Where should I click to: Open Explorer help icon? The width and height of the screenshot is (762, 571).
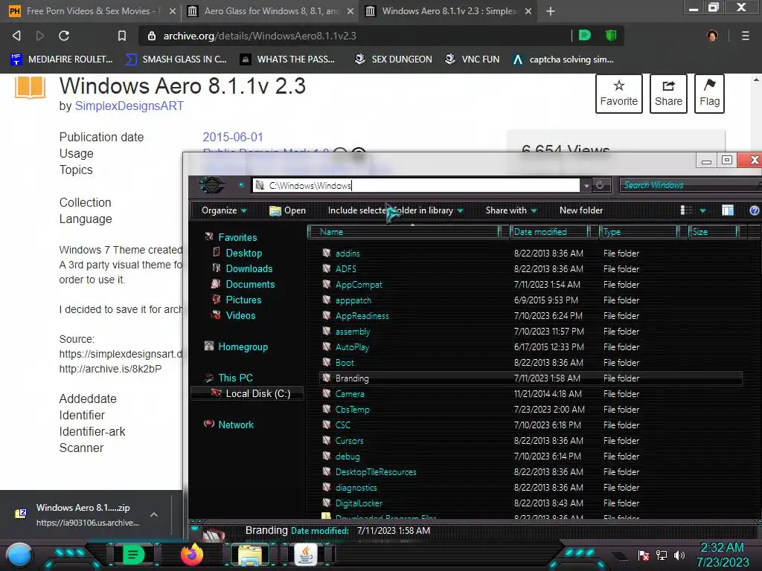point(755,210)
